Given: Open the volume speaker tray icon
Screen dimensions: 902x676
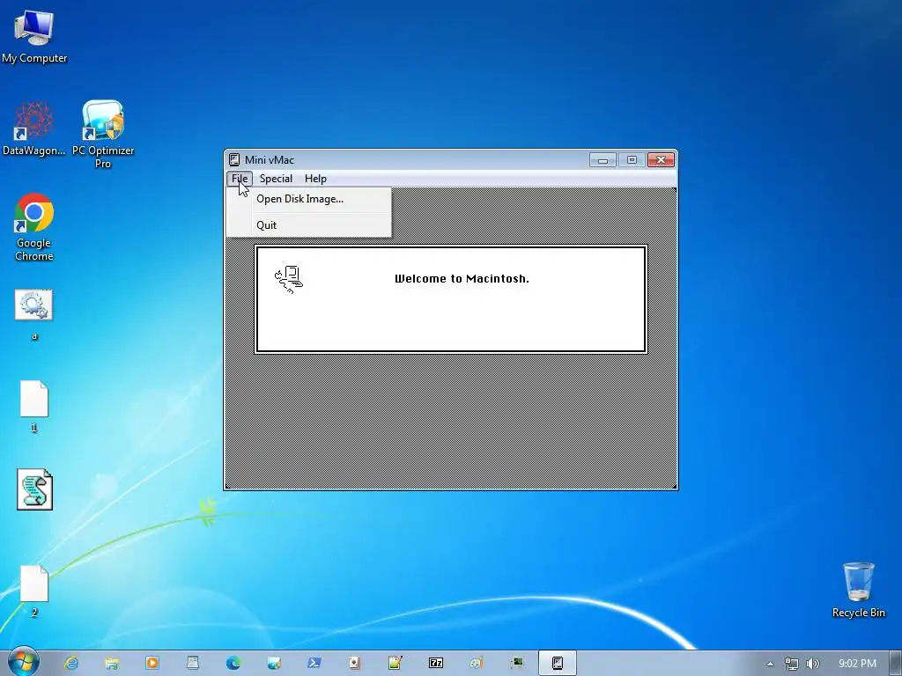Looking at the screenshot, I should [812, 664].
